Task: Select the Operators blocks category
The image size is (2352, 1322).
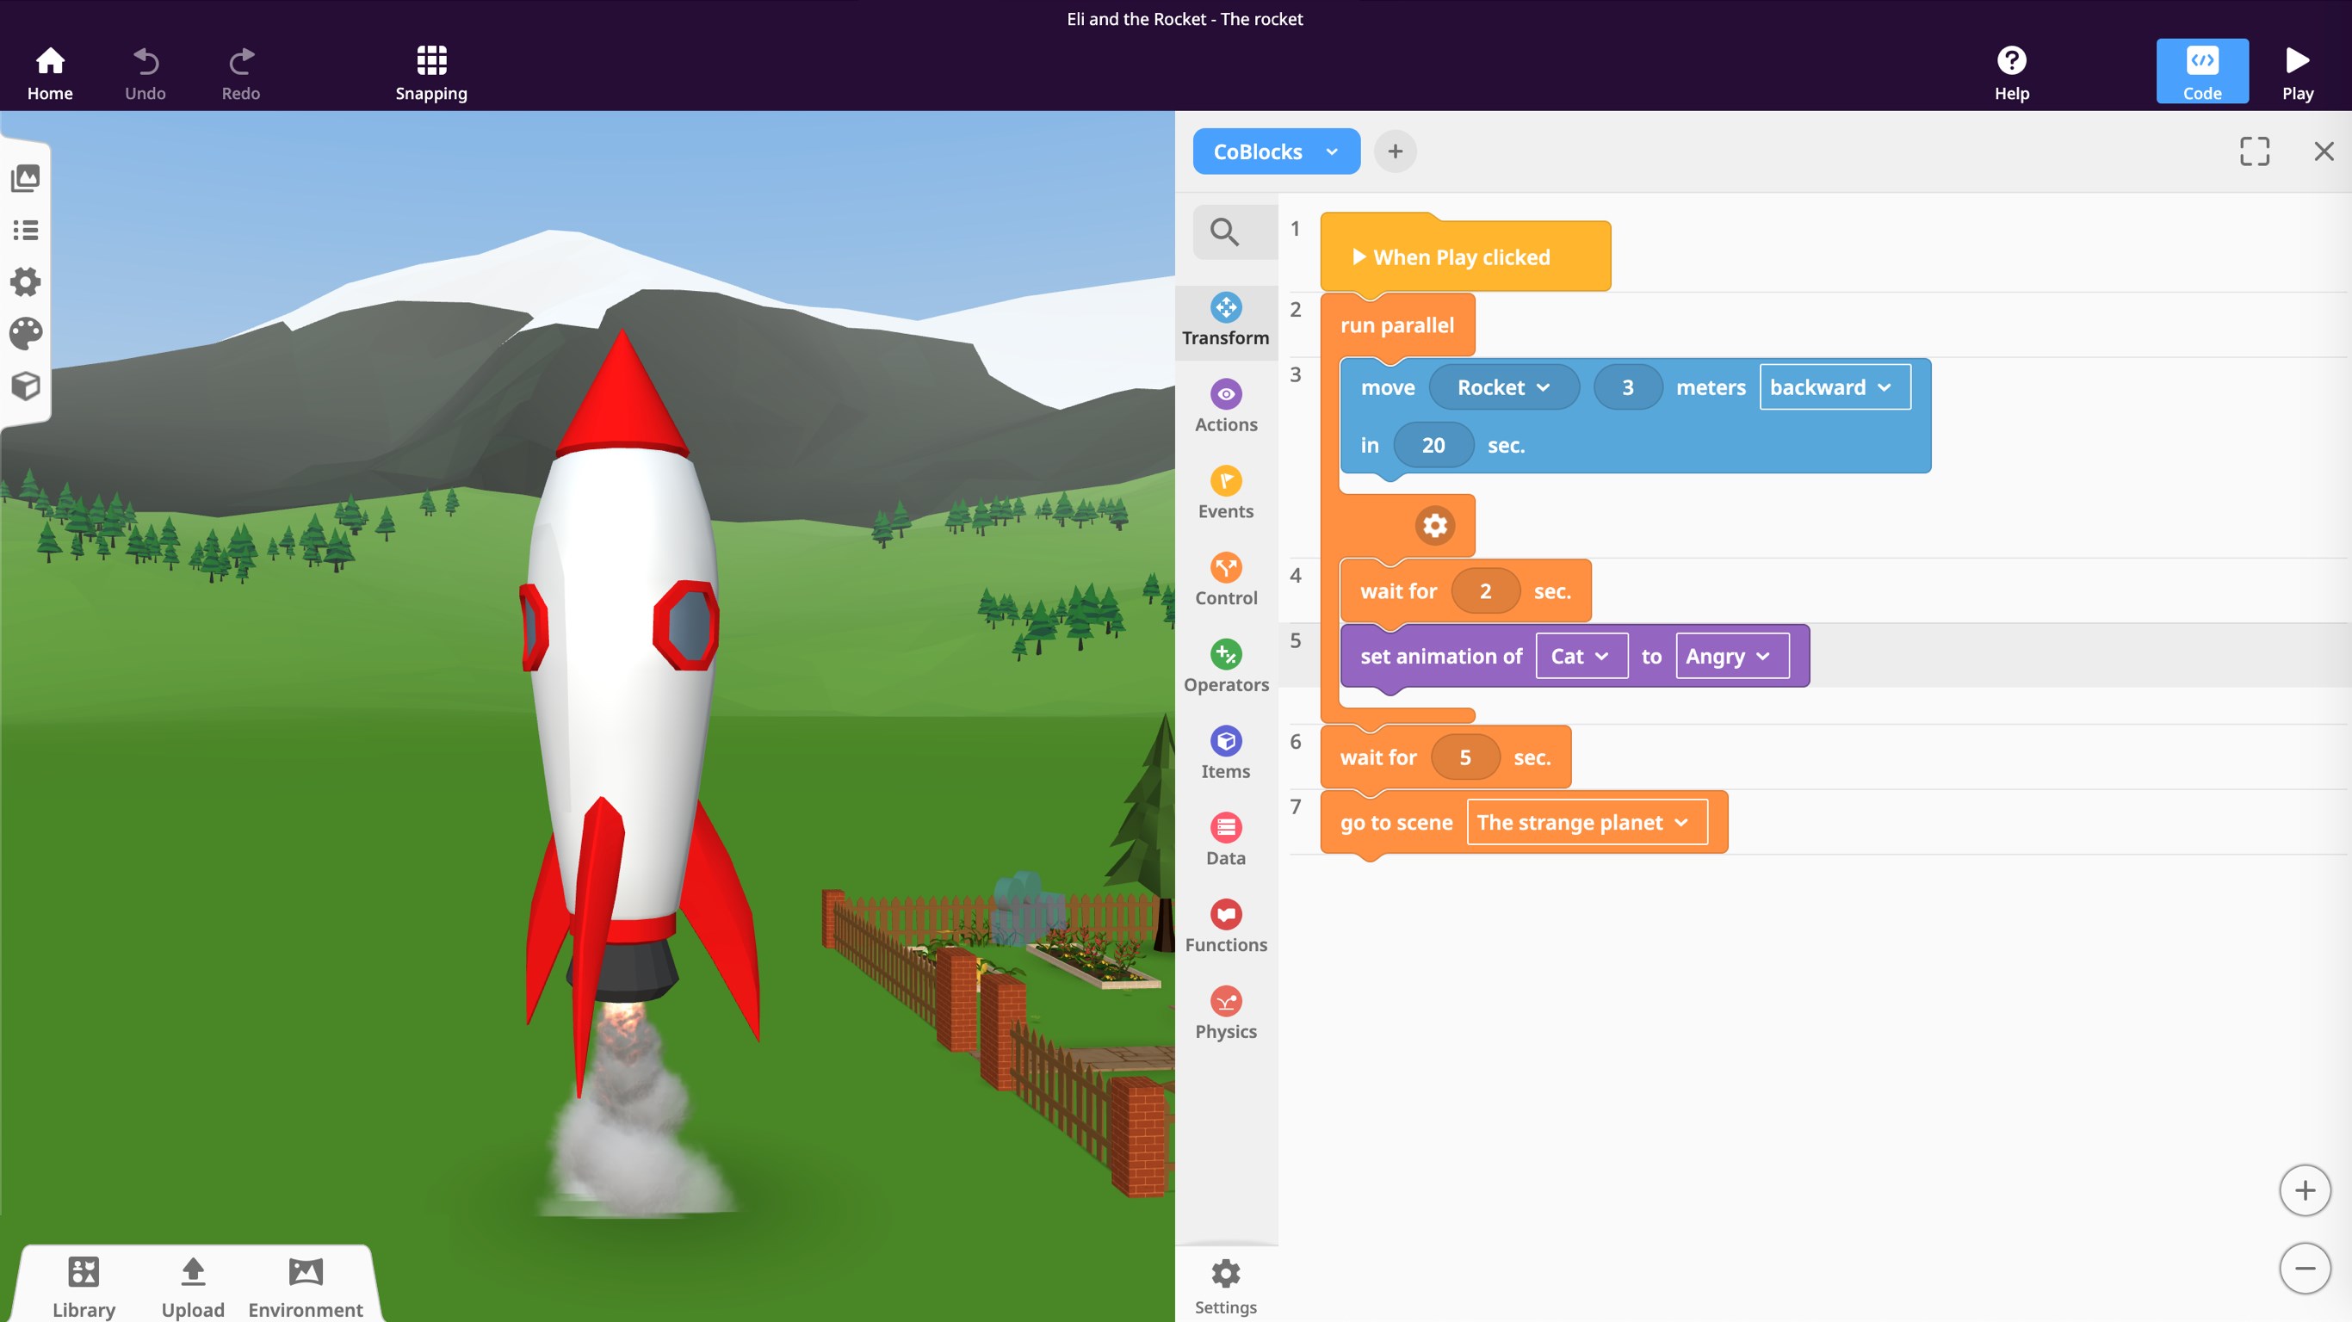Action: (1225, 666)
